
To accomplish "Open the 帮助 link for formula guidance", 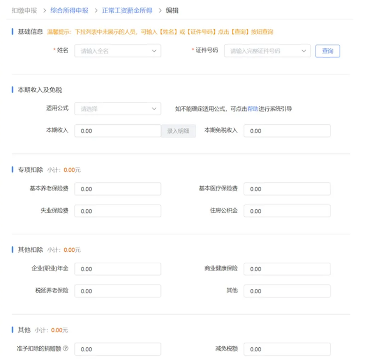I will [252, 109].
